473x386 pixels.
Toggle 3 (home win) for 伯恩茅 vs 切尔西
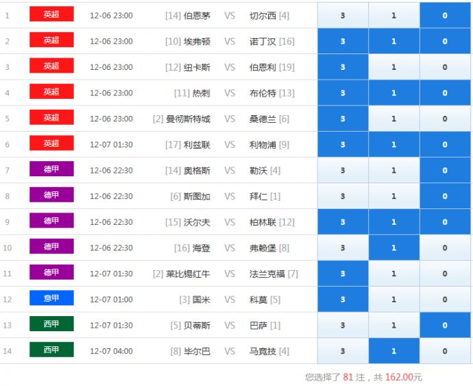point(343,15)
